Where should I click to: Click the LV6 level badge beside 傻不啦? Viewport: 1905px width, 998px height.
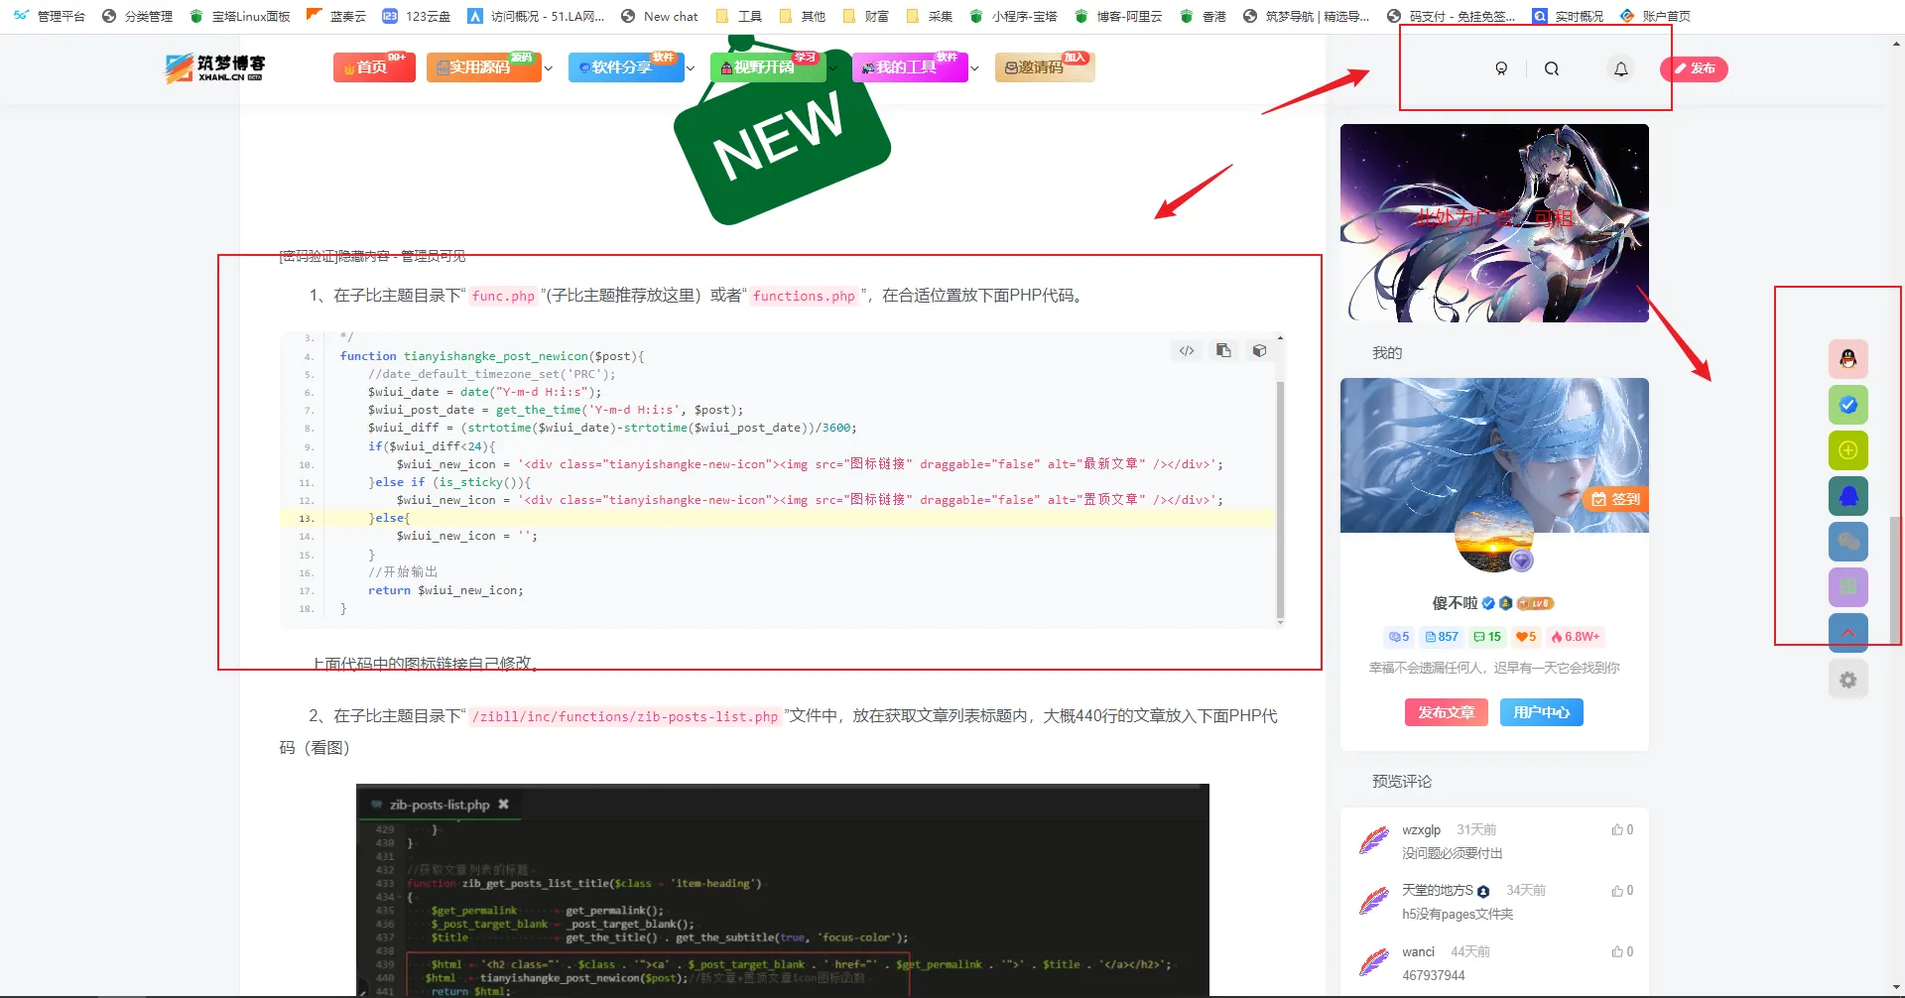click(x=1535, y=603)
